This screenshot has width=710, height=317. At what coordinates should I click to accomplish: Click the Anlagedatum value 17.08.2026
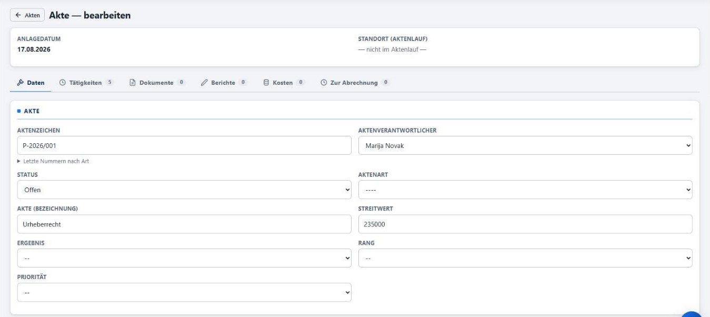click(x=34, y=49)
